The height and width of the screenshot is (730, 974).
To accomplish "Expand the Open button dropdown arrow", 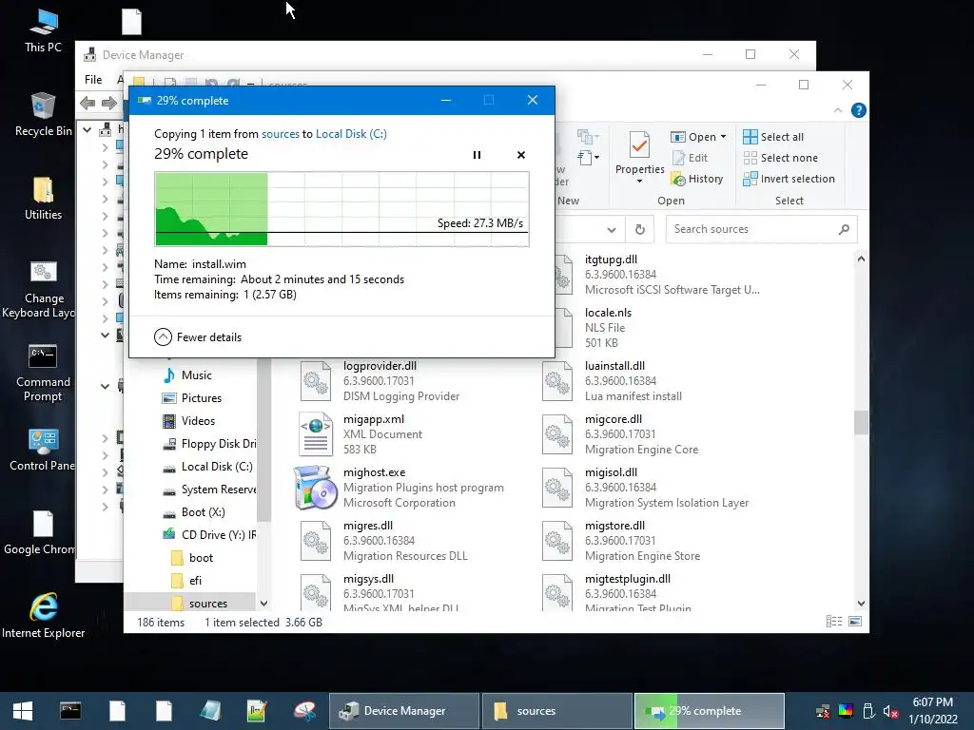I will point(723,137).
